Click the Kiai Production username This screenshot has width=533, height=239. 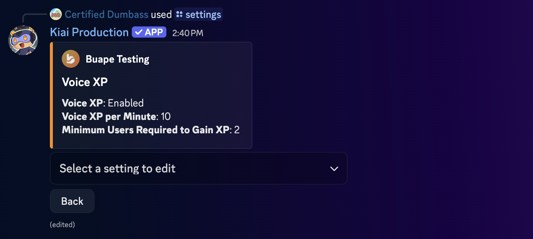(89, 32)
